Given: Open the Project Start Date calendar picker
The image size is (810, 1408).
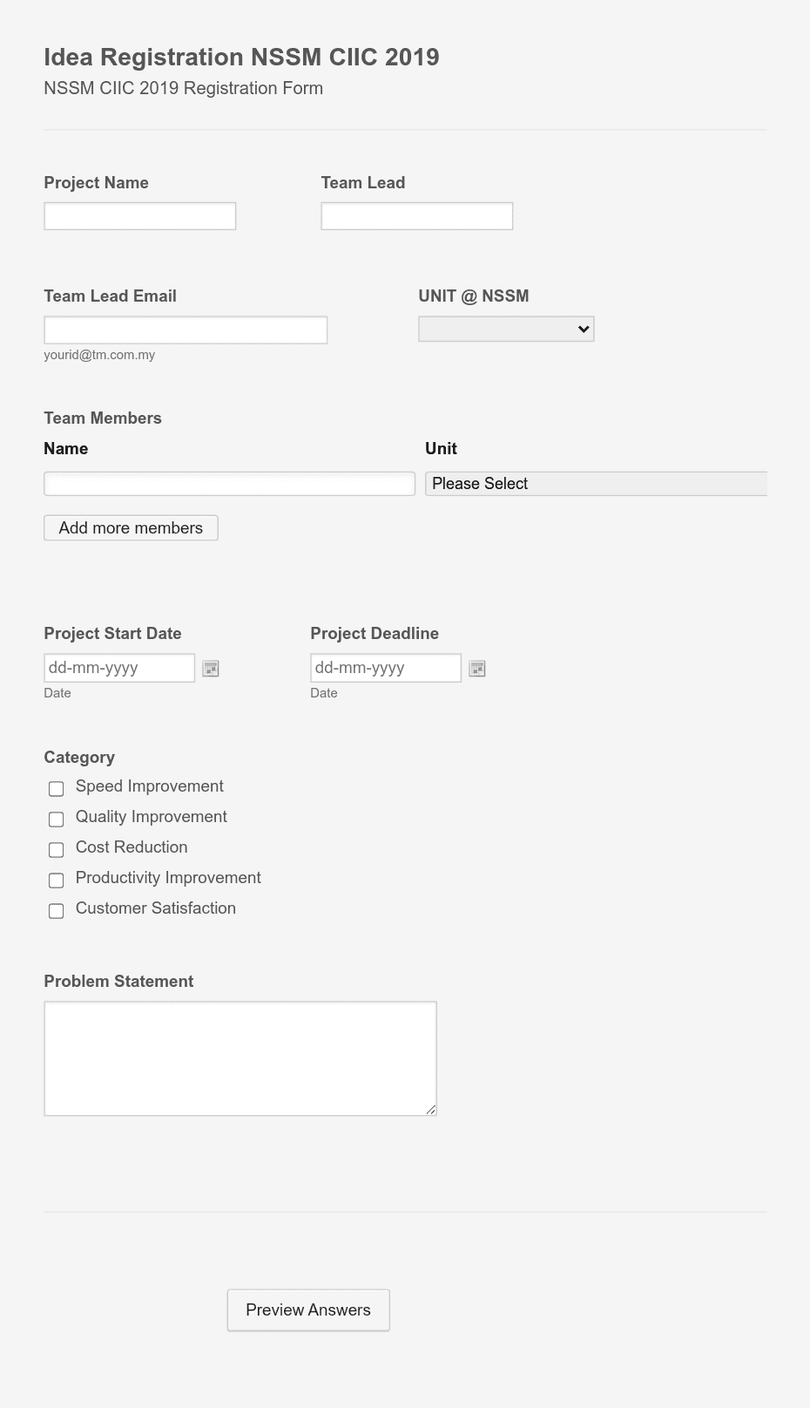Looking at the screenshot, I should tap(210, 668).
